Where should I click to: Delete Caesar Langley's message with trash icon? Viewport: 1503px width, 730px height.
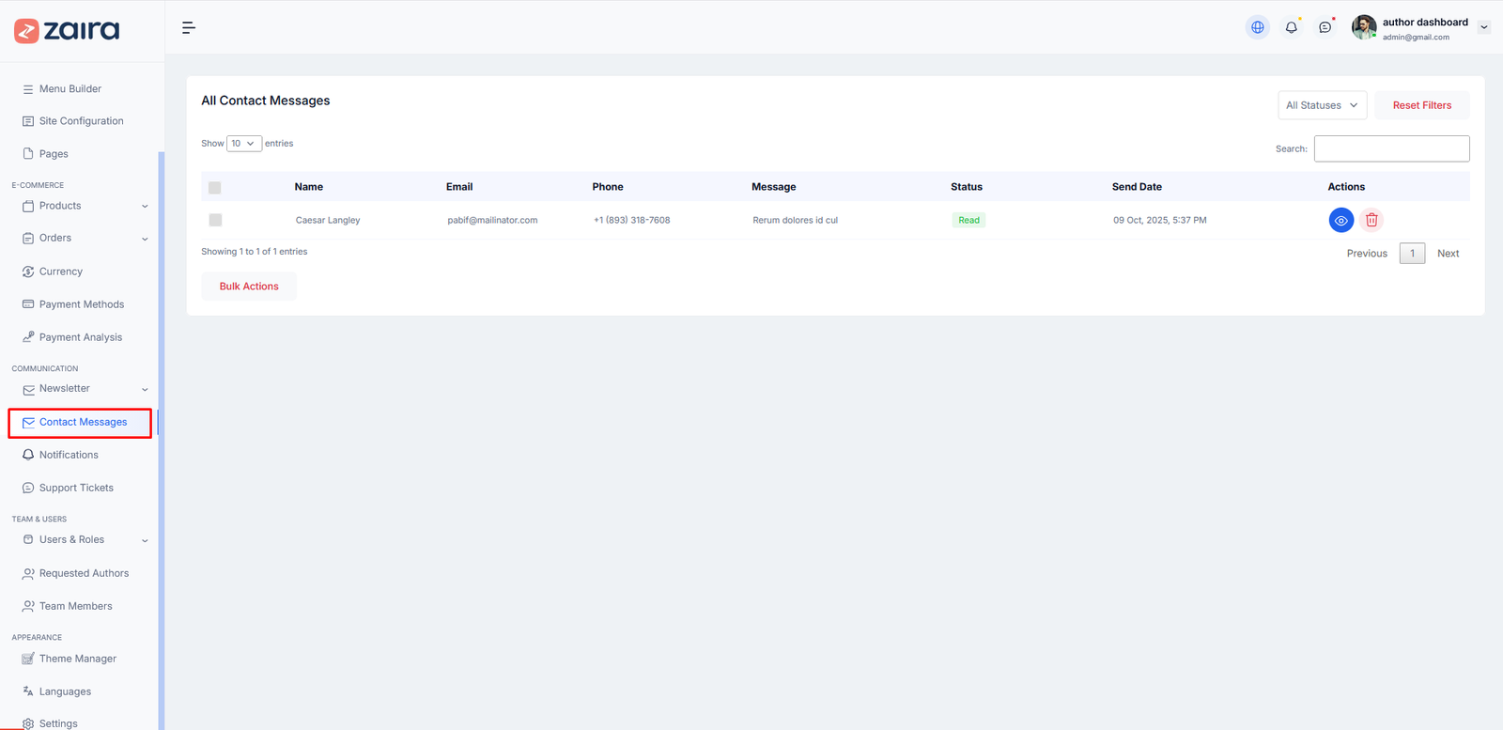pos(1371,220)
